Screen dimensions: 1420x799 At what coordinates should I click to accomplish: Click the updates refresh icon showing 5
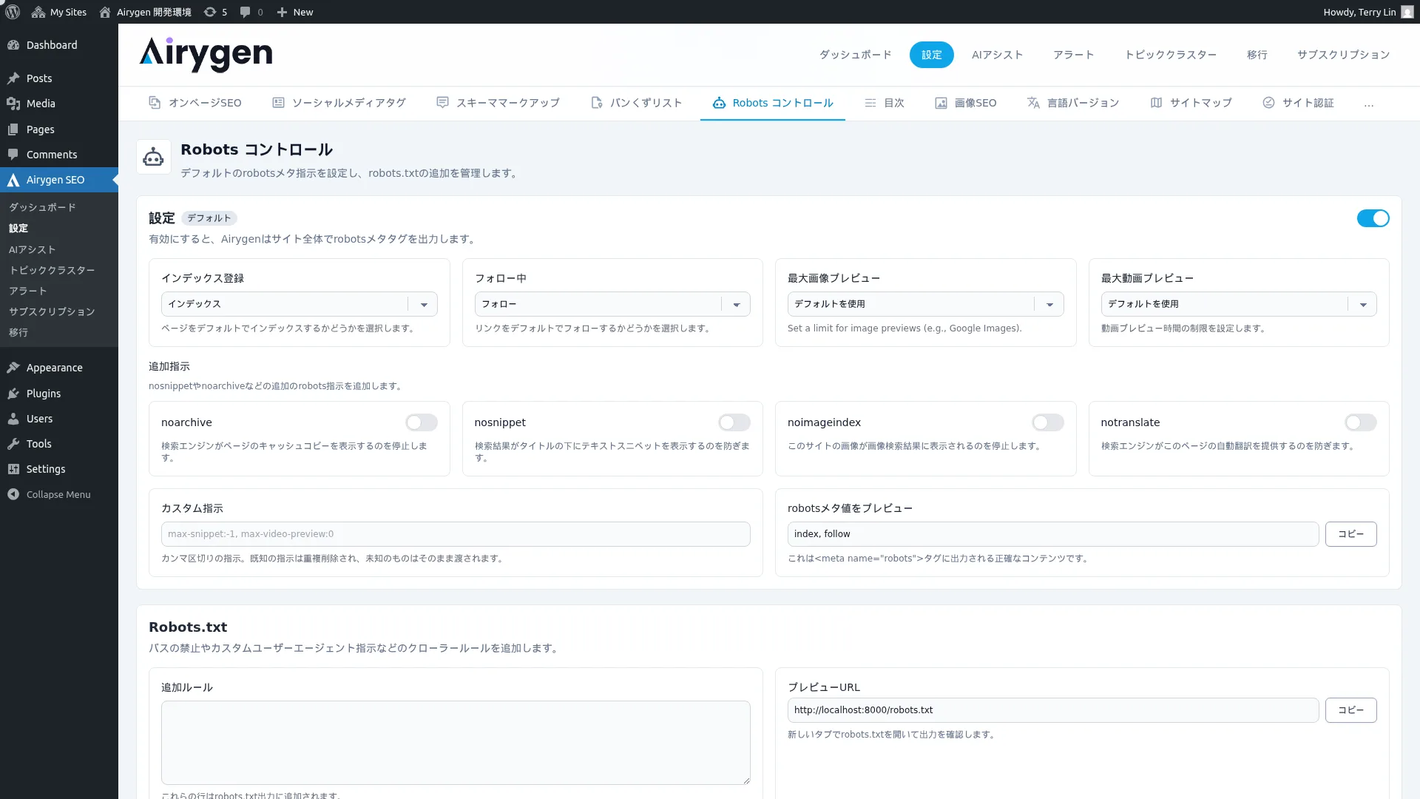pos(210,12)
